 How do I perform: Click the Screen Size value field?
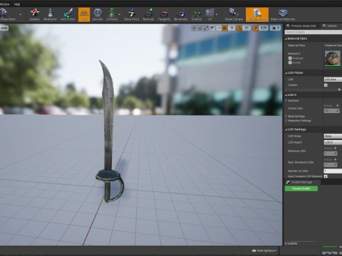pos(331,111)
